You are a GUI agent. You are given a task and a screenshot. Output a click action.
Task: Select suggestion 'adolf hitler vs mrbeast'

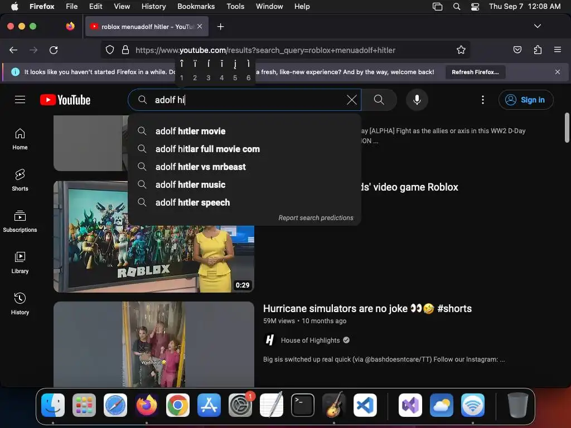pos(244,167)
